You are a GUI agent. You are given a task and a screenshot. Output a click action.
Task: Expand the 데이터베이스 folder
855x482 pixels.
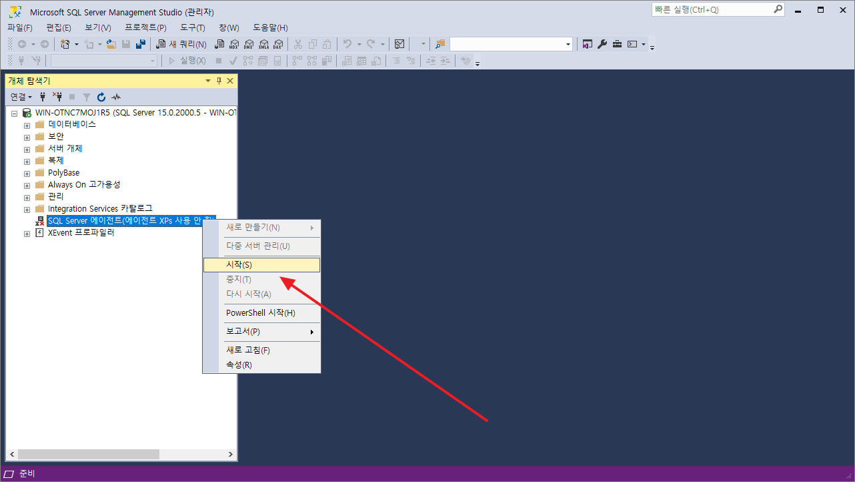(27, 126)
